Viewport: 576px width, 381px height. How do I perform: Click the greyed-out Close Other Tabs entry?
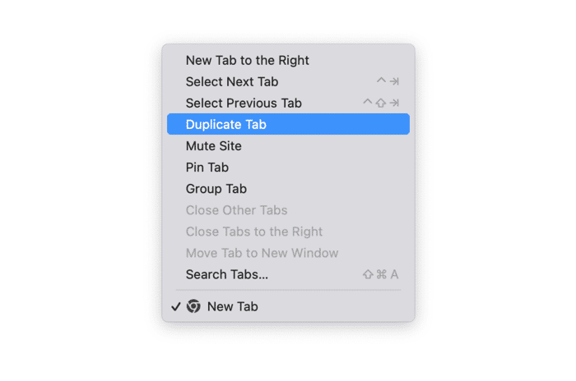(236, 210)
